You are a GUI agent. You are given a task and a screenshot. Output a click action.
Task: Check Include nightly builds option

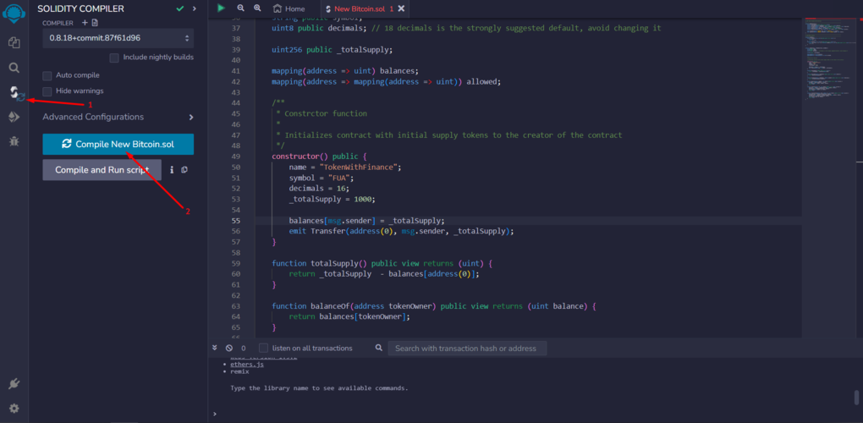click(x=114, y=58)
